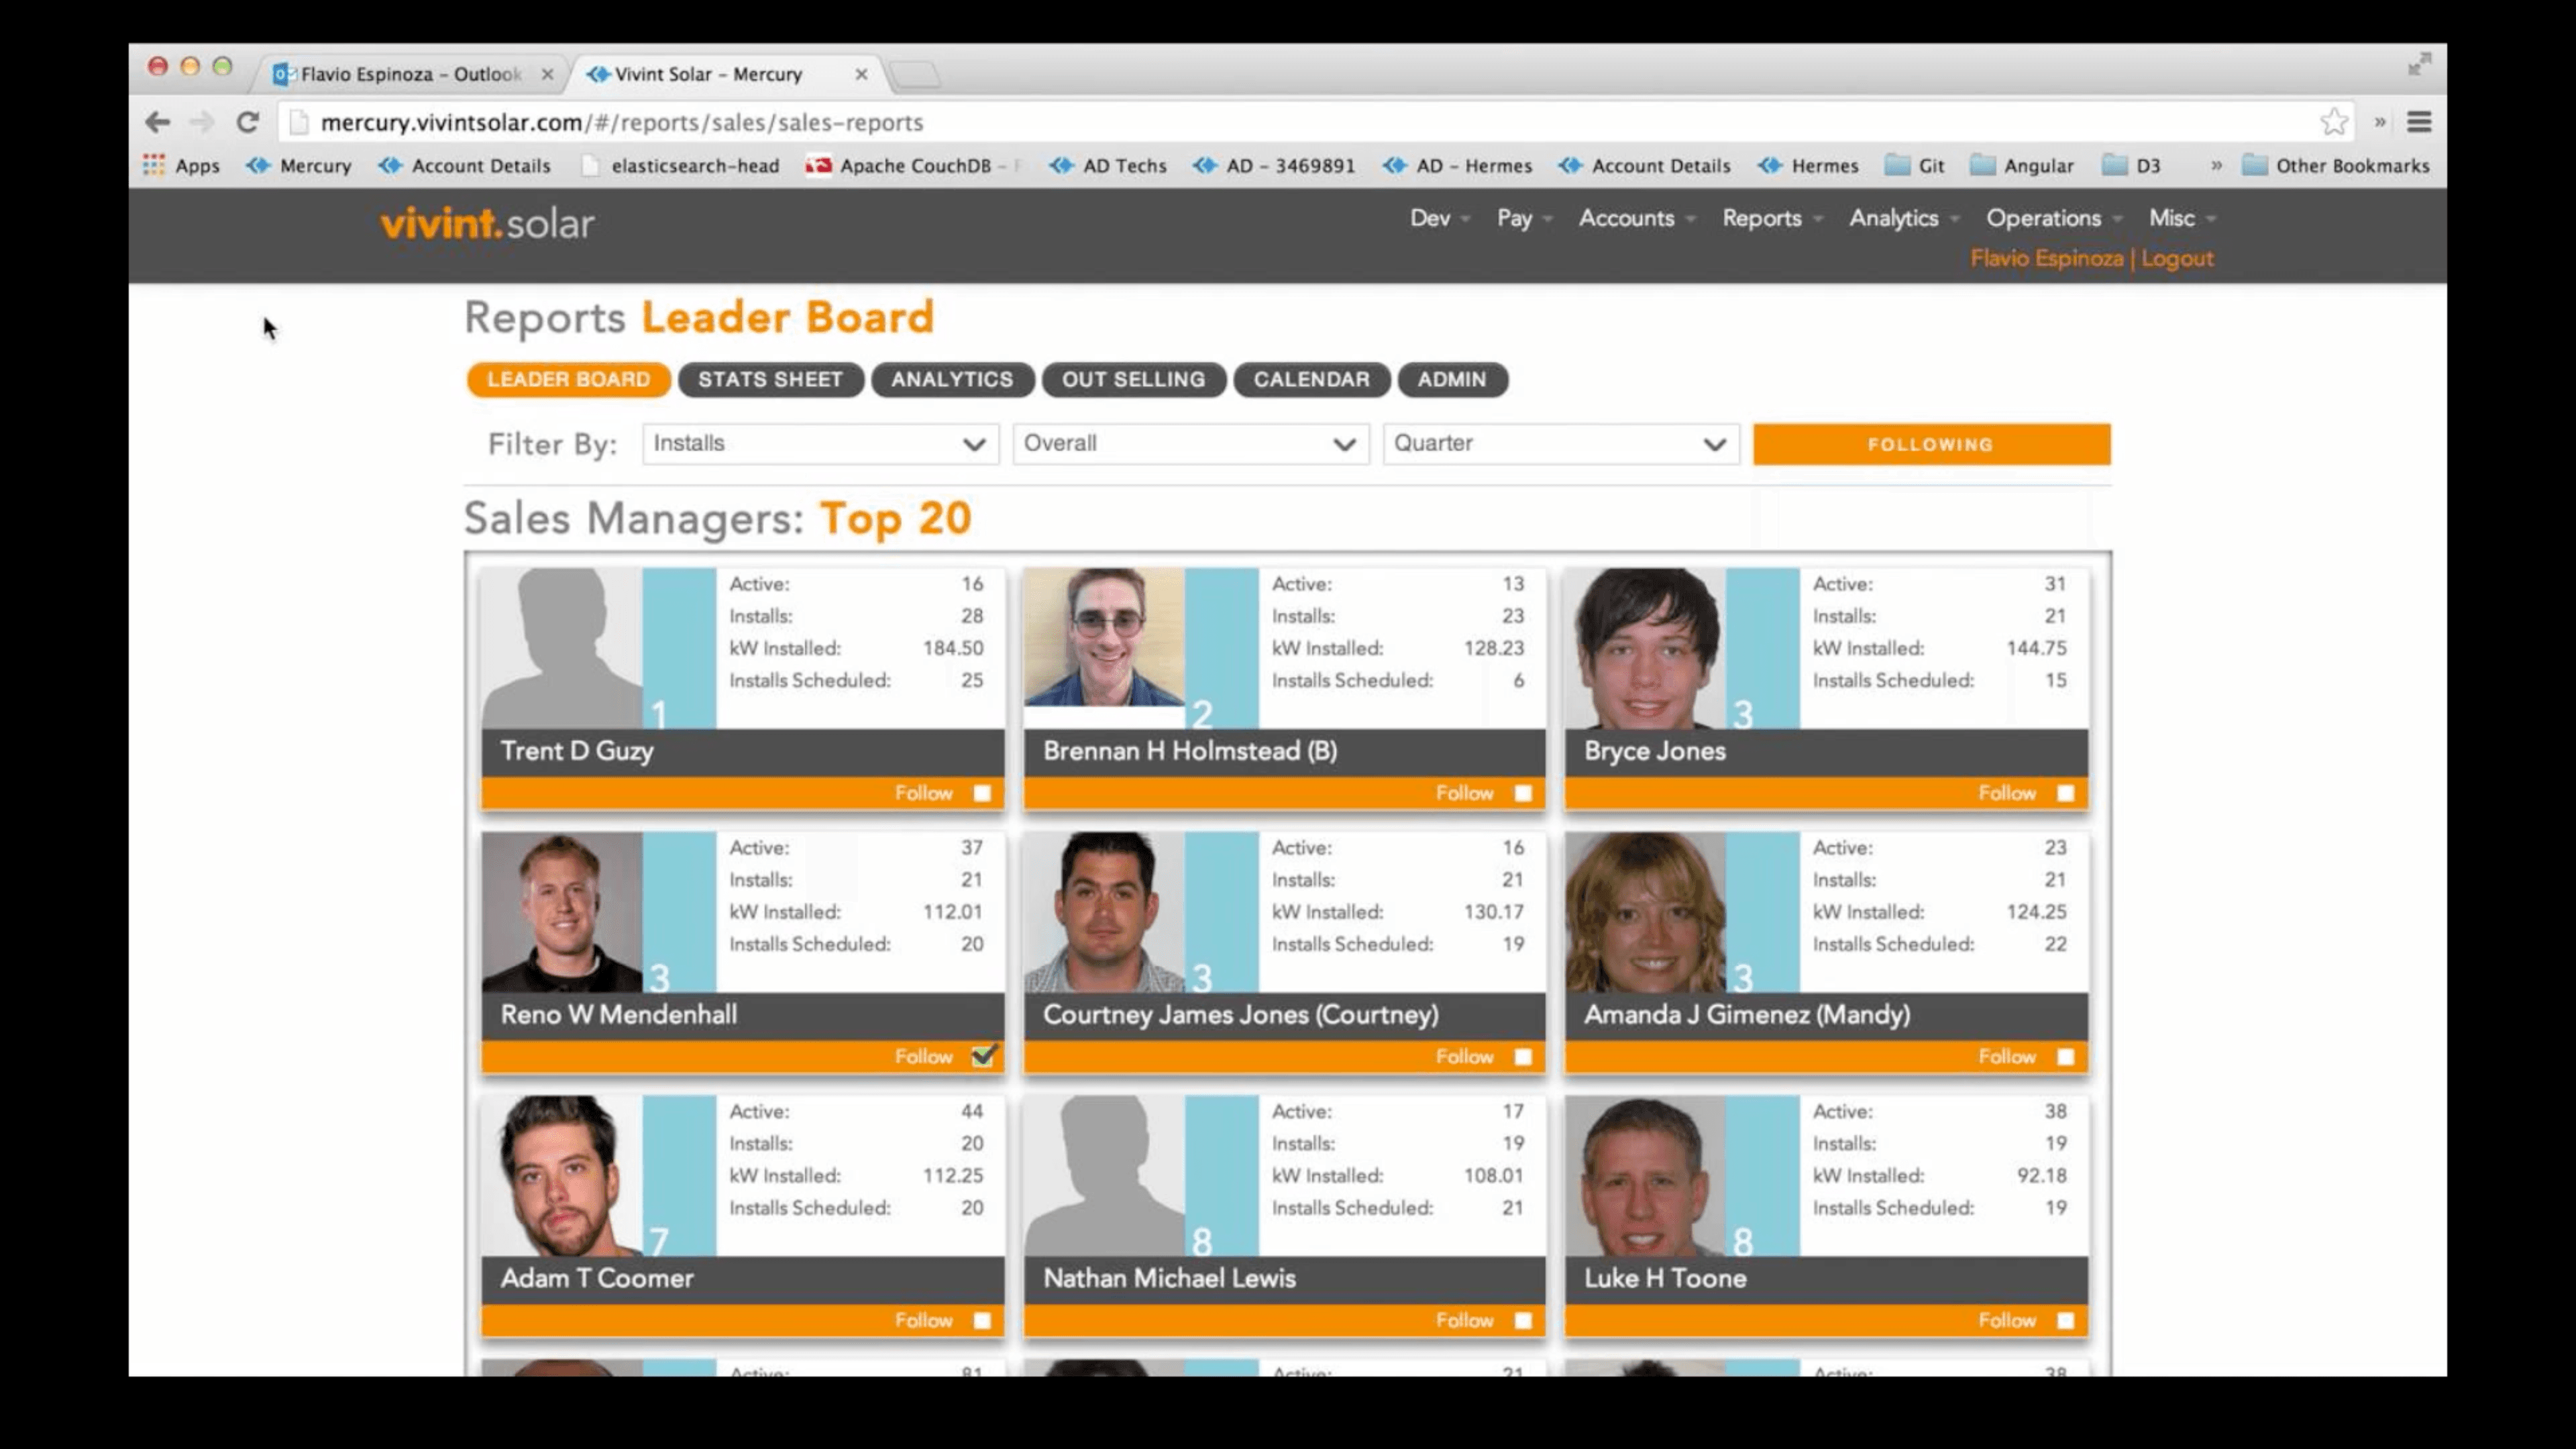Check Follow box for Bryce Jones
Image resolution: width=2576 pixels, height=1449 pixels.
pos(2066,793)
